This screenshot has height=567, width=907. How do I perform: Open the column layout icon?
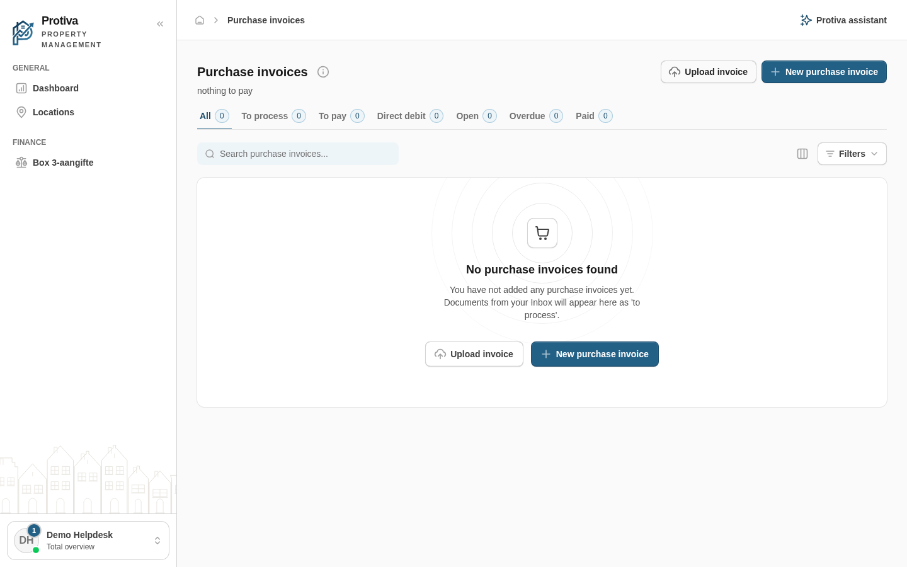coord(802,154)
